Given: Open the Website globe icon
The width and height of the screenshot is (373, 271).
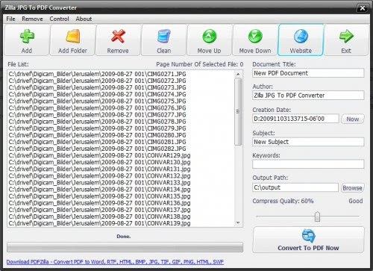Looking at the screenshot, I should coord(301,37).
